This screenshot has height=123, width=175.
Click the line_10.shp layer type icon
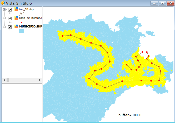click(x=16, y=9)
